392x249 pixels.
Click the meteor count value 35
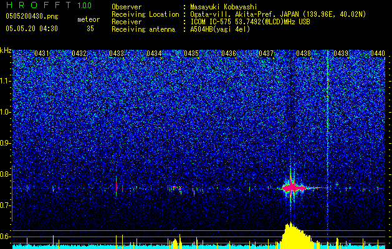[x=90, y=29]
